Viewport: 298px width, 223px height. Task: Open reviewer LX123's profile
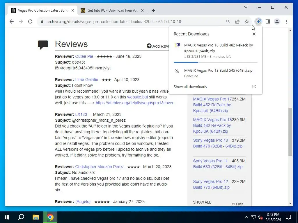(81, 114)
